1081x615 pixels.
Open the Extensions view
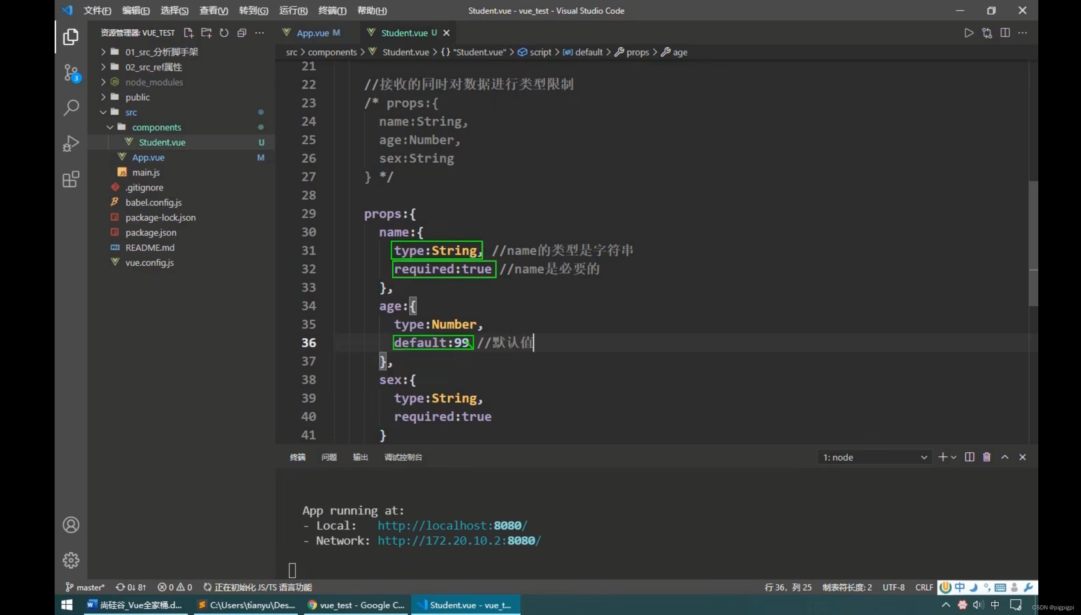pyautogui.click(x=71, y=179)
